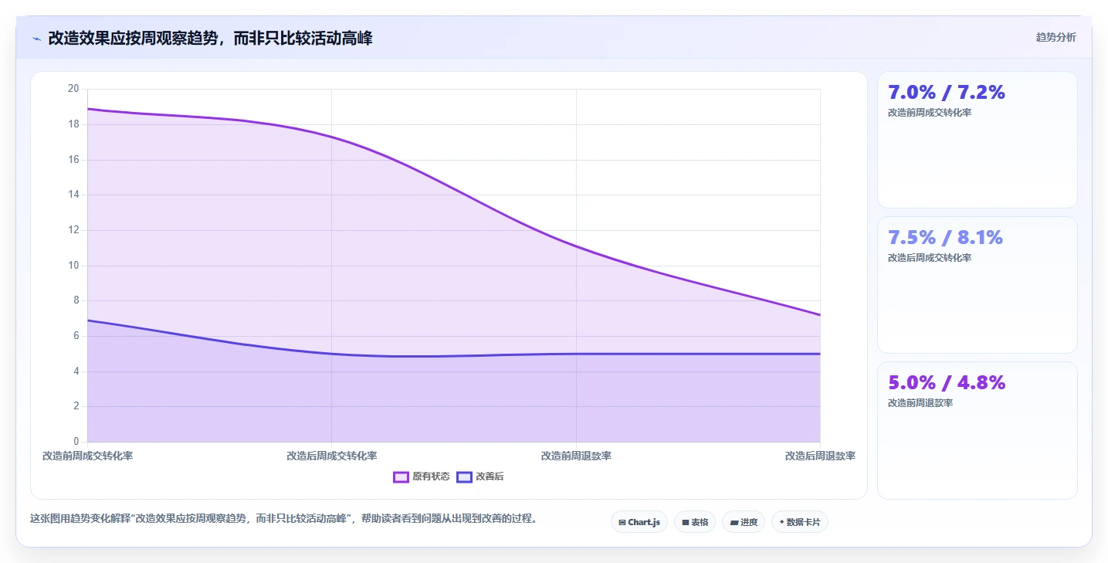1108x563 pixels.
Task: Click the Chart.js tag chip
Action: [x=639, y=522]
